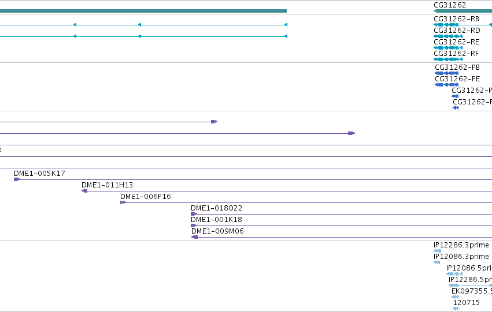Click the large teal gene bar at top
The height and width of the screenshot is (312, 492).
[143, 11]
